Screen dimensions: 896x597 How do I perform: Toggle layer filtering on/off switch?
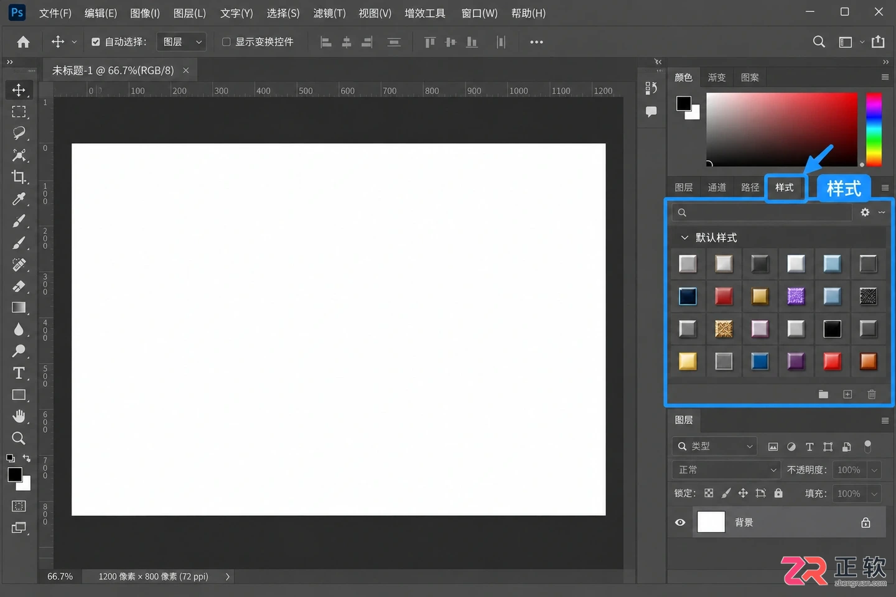pos(867,446)
